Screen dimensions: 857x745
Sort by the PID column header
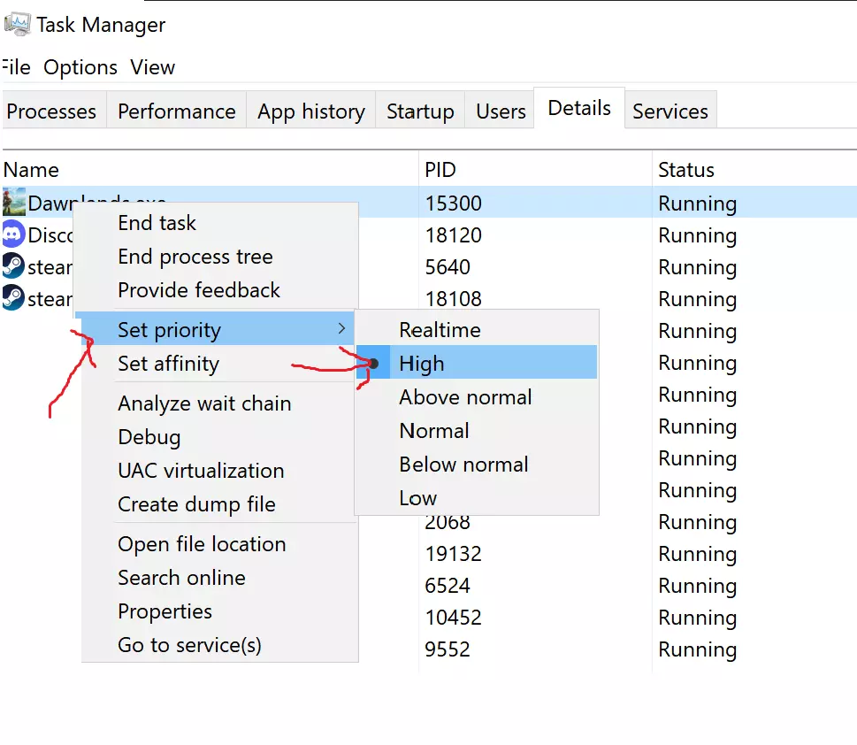440,170
